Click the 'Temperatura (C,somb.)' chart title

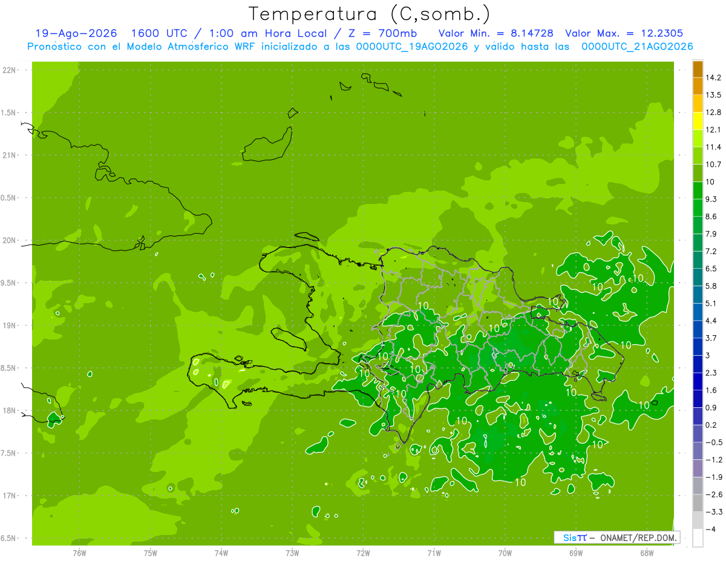pos(370,14)
